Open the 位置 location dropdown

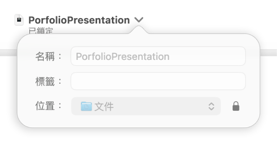[x=146, y=106]
